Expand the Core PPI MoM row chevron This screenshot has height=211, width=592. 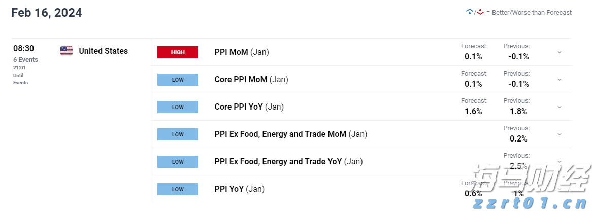point(560,80)
